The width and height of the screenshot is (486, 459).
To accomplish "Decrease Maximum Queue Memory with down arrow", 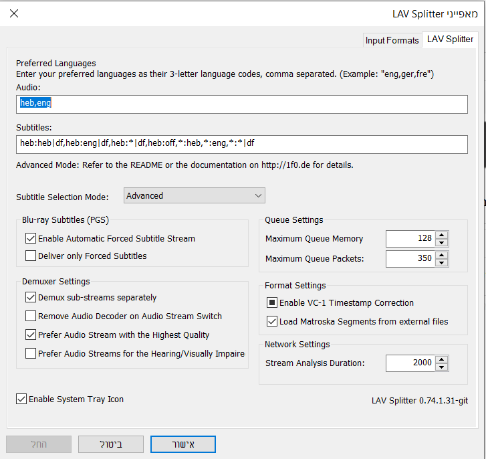I will [442, 243].
